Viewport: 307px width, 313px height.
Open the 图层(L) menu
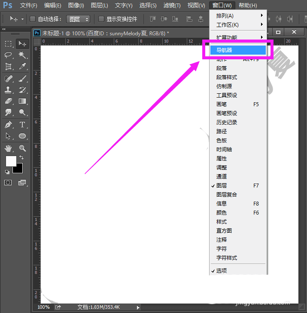point(99,6)
